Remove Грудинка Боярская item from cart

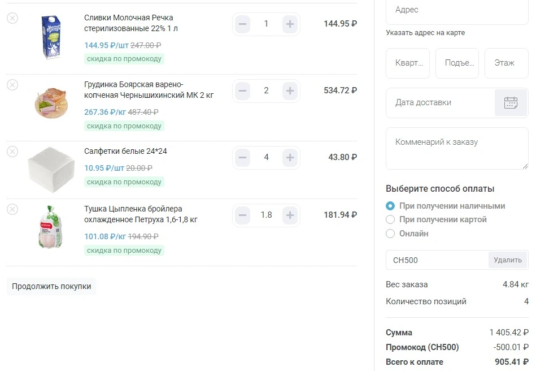[x=12, y=84]
